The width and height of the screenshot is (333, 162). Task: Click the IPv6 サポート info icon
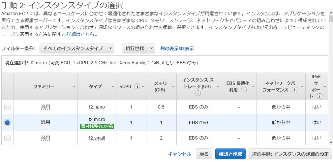tap(319, 96)
